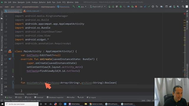Click the Windows Start button
This screenshot has height=106, width=189.
[2, 104]
